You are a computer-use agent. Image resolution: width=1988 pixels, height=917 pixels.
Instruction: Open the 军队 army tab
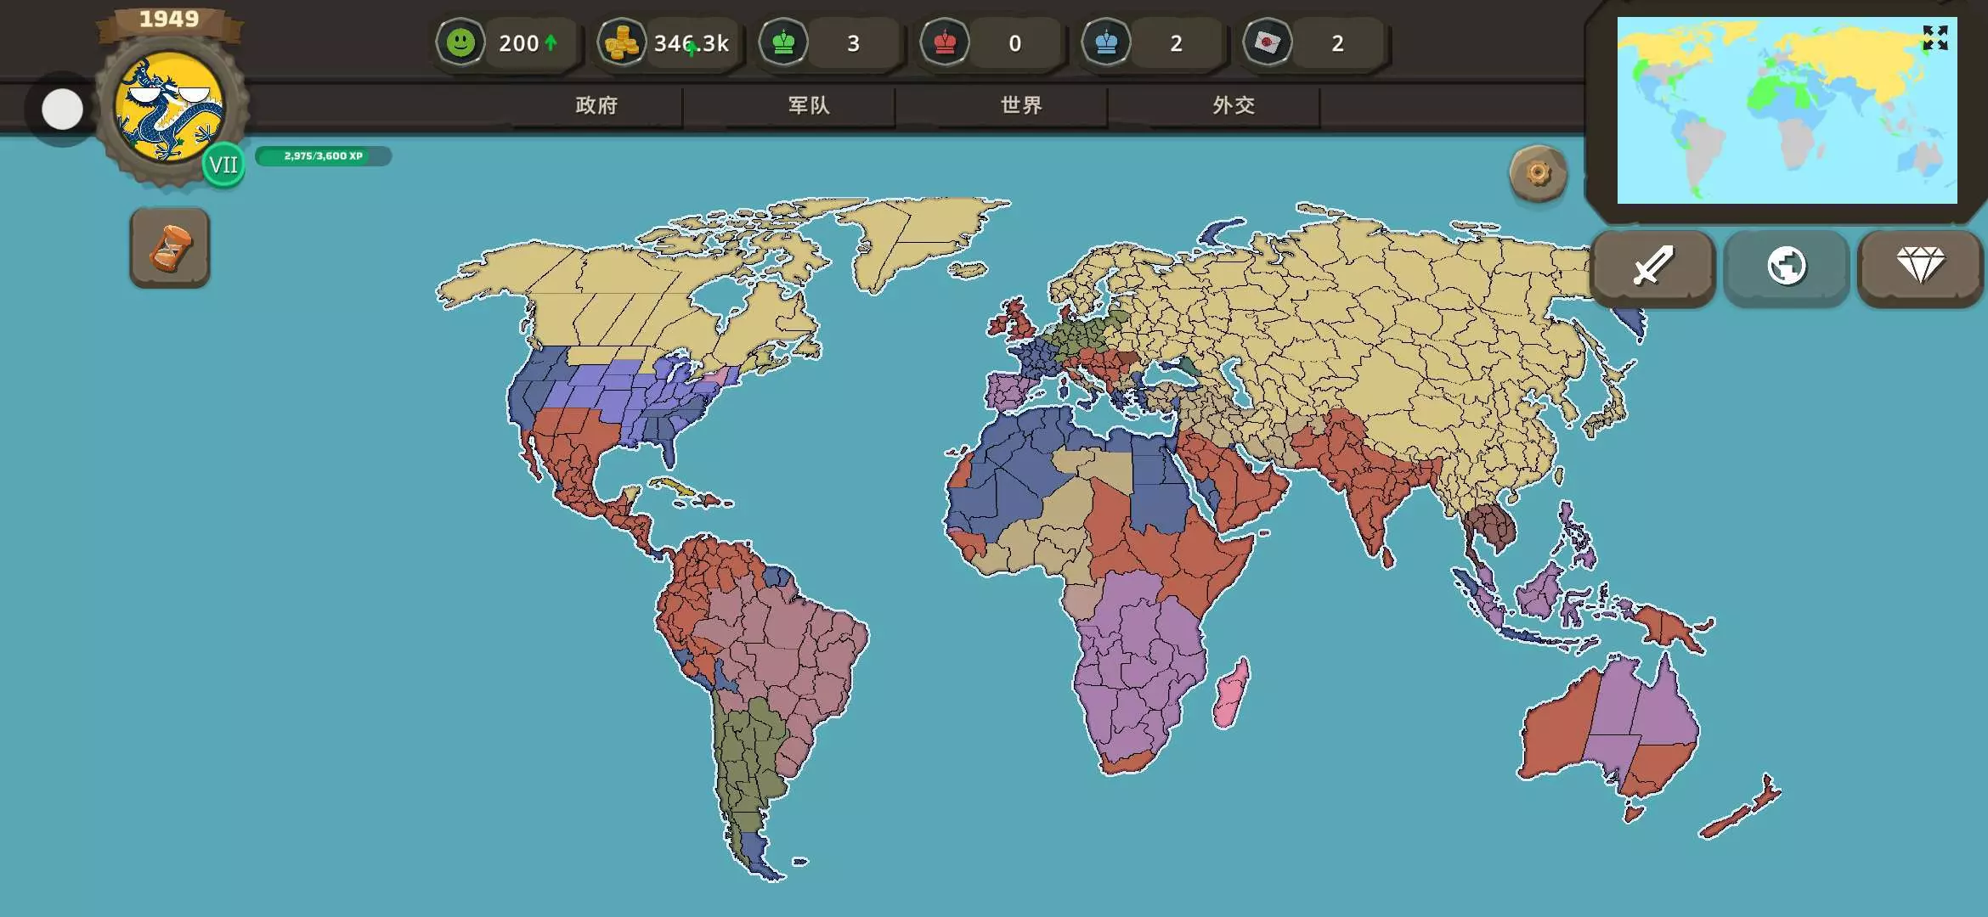(x=809, y=105)
